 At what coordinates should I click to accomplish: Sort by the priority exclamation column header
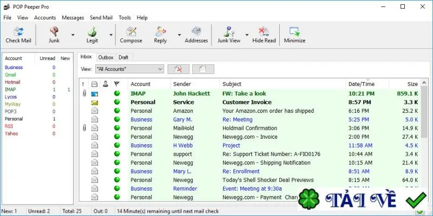(x=83, y=84)
